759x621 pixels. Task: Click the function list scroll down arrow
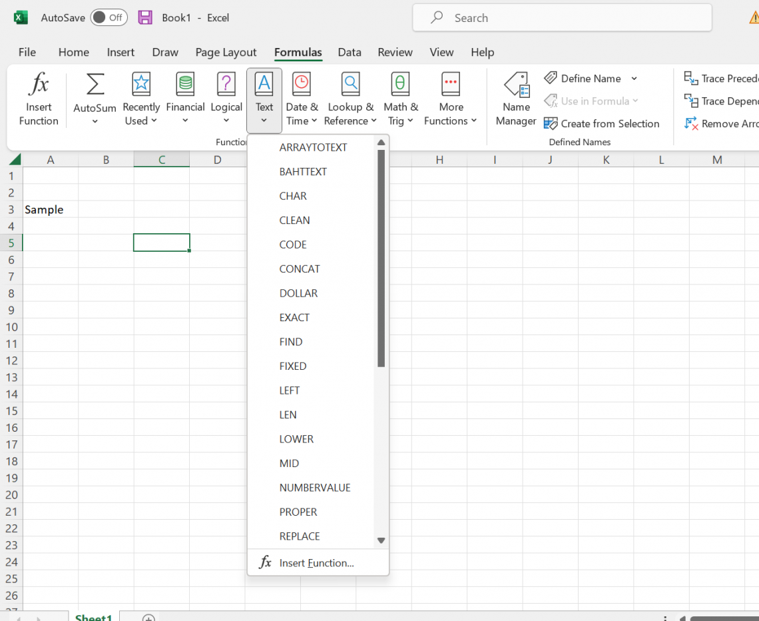click(x=381, y=540)
